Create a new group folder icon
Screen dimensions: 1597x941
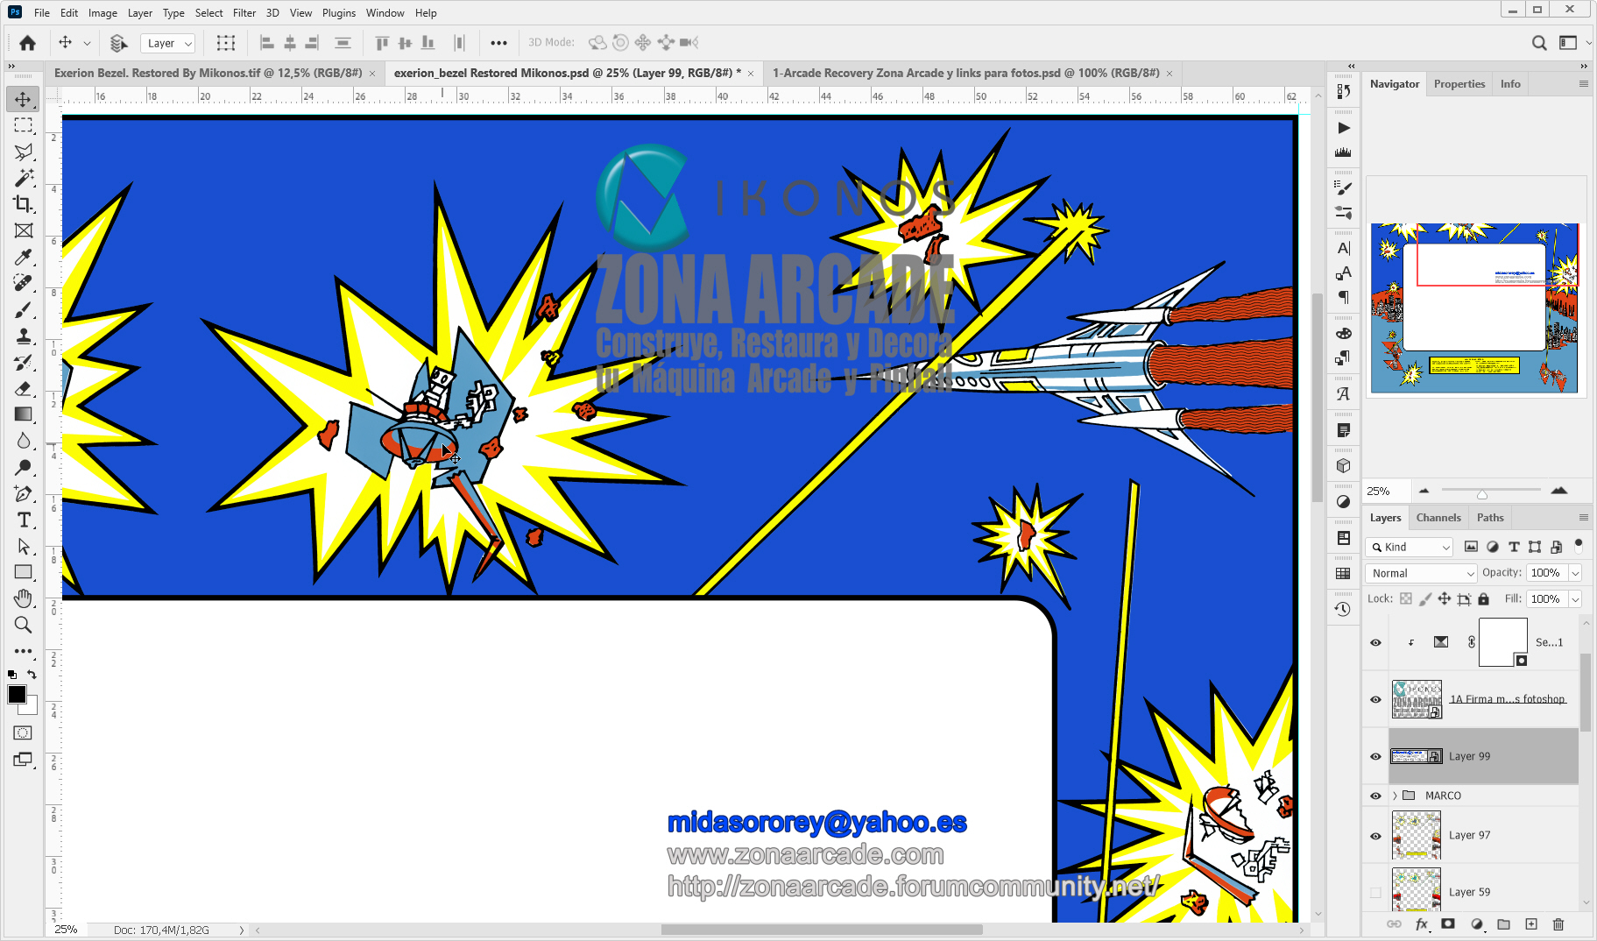[x=1503, y=923]
